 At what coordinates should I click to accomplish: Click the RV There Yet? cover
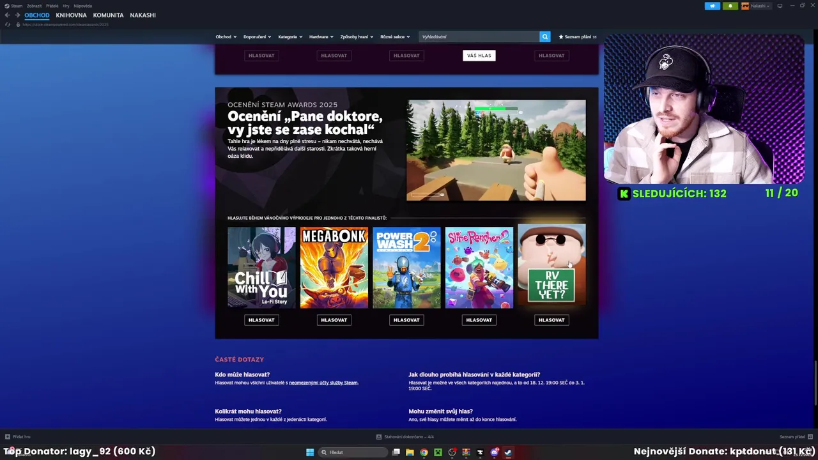552,266
